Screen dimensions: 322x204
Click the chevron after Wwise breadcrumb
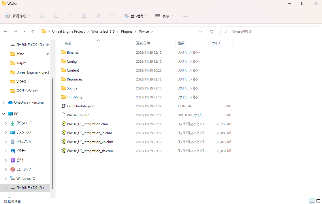[x=152, y=31]
